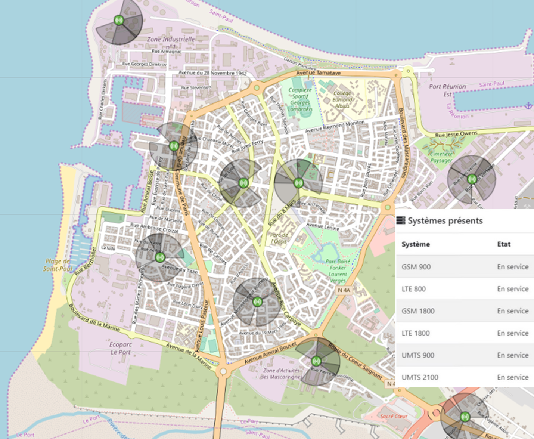Click the UMTS 2100 row
The height and width of the screenshot is (439, 534).
tap(465, 377)
